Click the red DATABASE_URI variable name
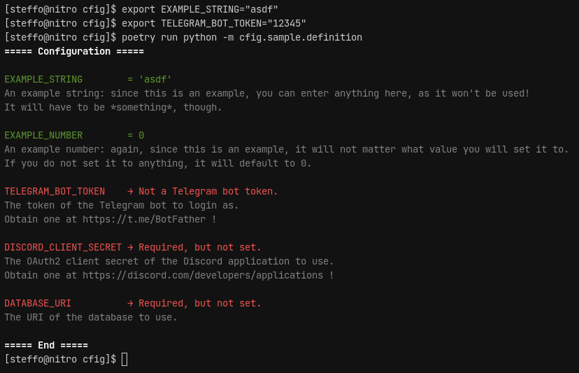 38,304
